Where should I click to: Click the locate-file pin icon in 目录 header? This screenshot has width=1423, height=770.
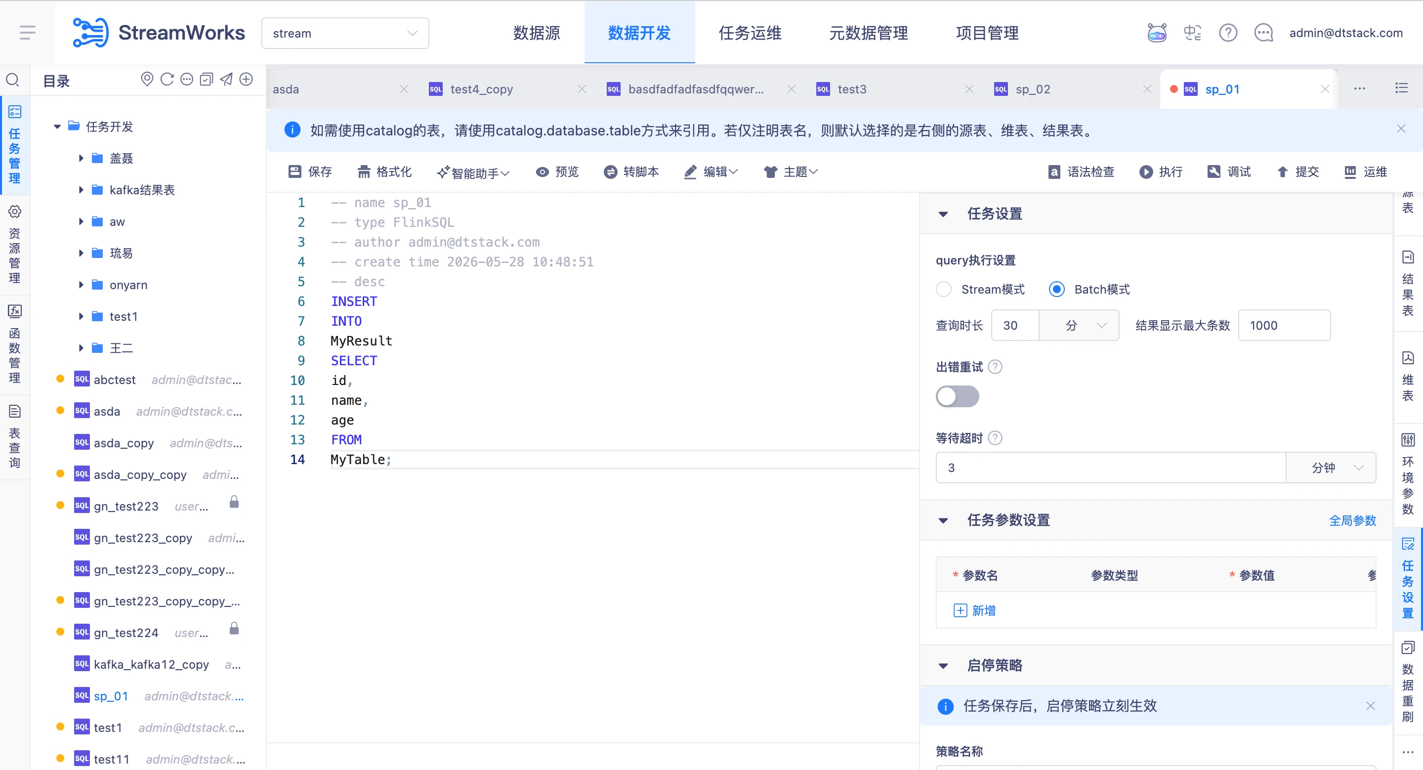[x=147, y=80]
